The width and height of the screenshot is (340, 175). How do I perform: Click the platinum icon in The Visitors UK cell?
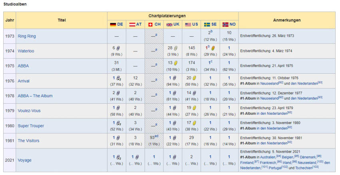coord(174,138)
